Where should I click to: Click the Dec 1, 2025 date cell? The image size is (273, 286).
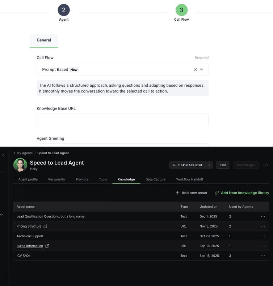[208, 217]
